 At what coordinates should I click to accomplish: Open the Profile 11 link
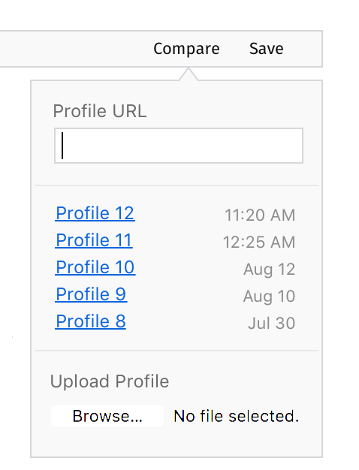point(94,240)
